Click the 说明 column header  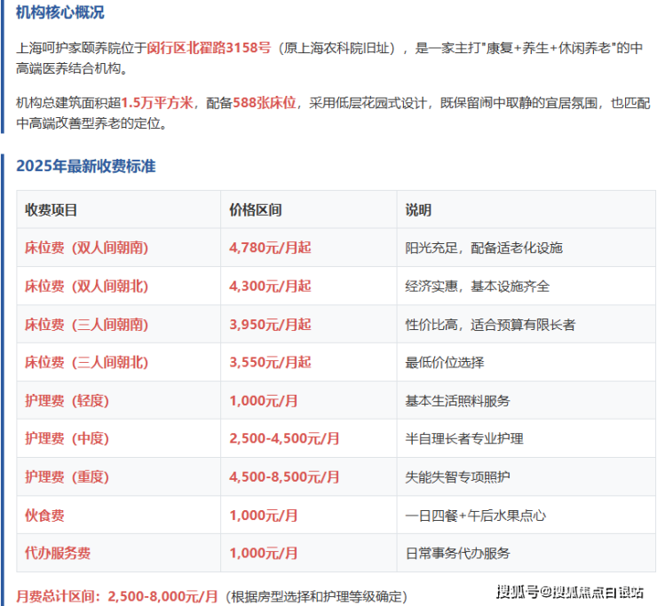click(x=418, y=210)
